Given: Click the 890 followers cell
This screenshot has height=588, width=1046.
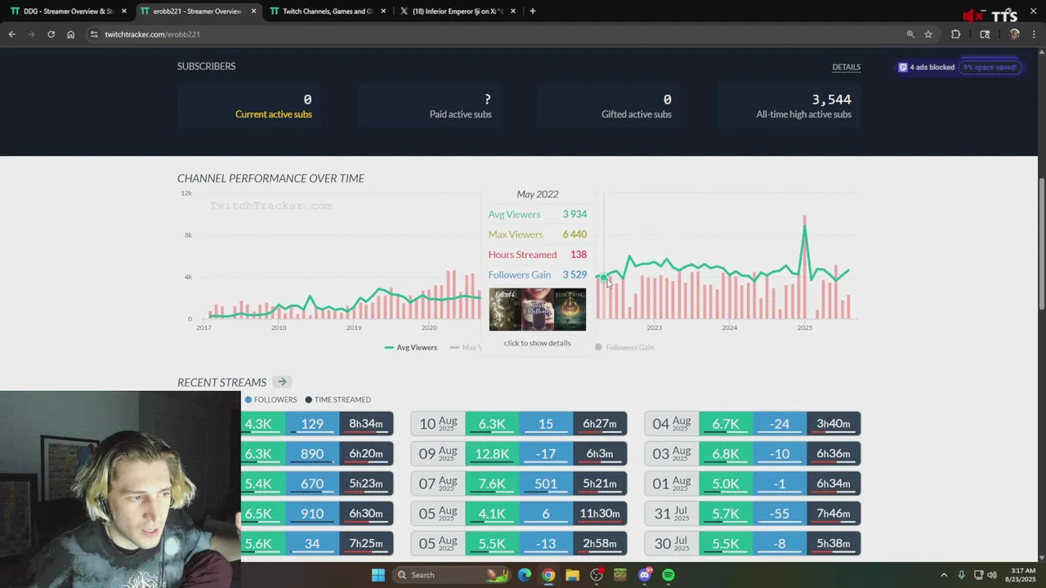Looking at the screenshot, I should 311,453.
